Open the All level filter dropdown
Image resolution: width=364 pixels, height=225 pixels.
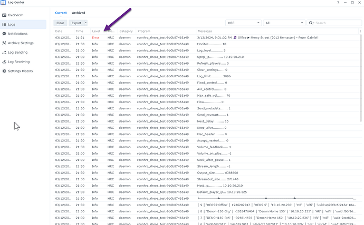pyautogui.click(x=284, y=23)
